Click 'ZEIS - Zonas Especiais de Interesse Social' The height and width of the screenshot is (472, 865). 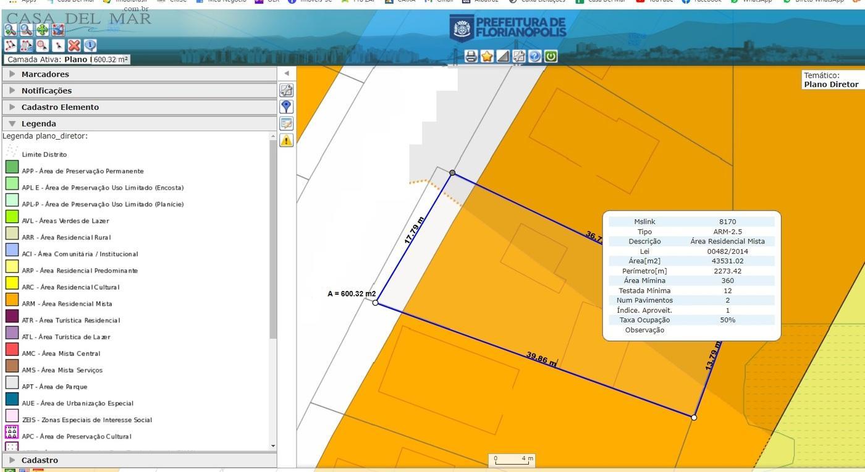86,420
